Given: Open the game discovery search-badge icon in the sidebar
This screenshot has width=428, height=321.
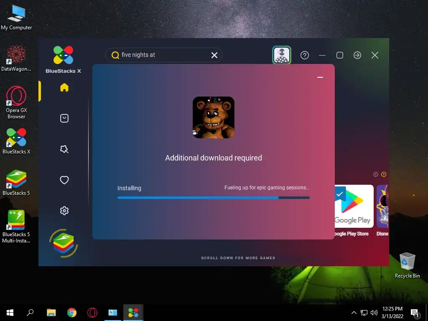Looking at the screenshot, I should click(64, 149).
